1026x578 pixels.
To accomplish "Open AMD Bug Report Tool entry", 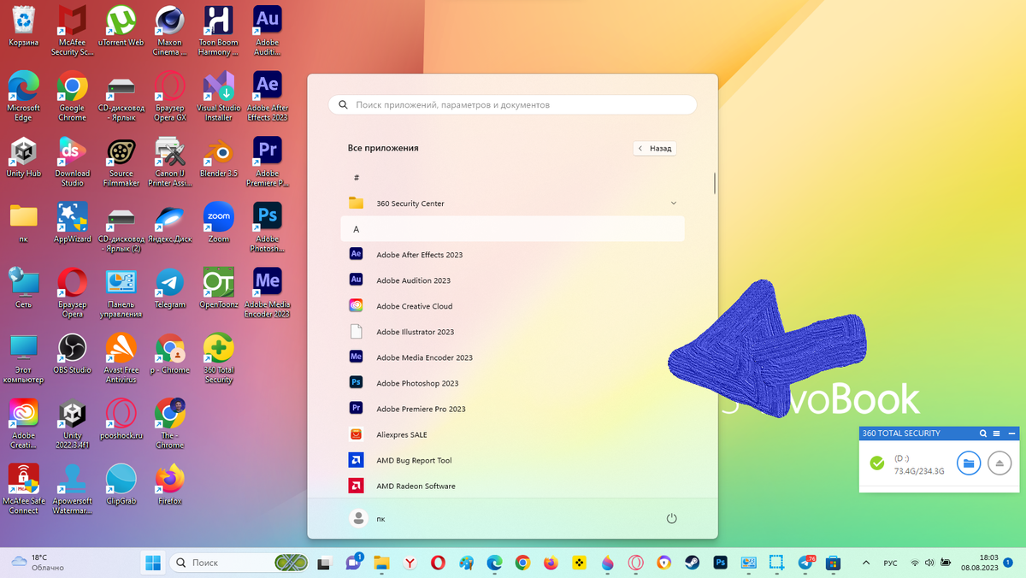I will point(512,460).
